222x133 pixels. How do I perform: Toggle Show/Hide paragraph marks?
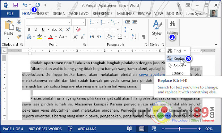(144, 37)
